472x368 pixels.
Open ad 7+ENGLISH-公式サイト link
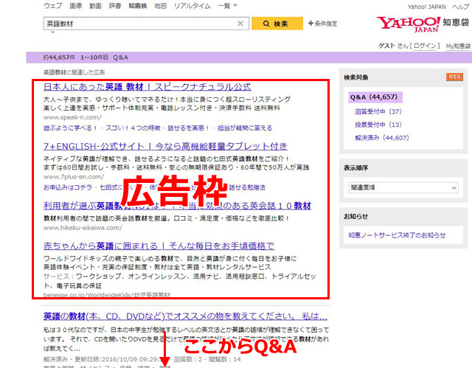(165, 146)
